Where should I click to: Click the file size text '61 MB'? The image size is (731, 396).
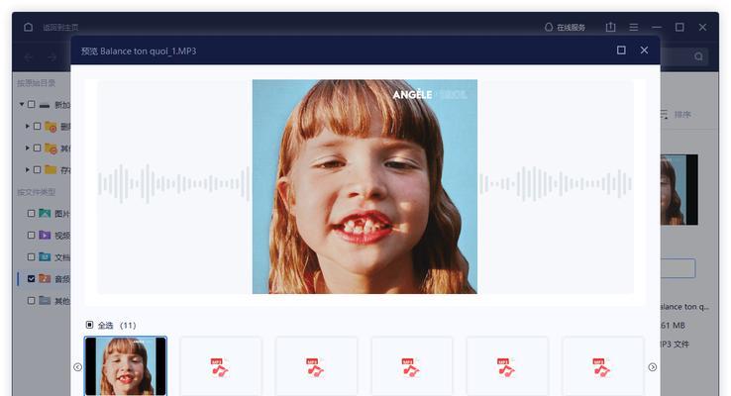pyautogui.click(x=673, y=325)
